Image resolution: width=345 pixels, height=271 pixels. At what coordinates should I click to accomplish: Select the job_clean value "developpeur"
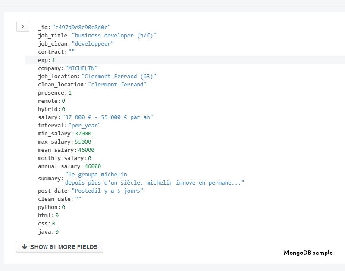pos(93,43)
